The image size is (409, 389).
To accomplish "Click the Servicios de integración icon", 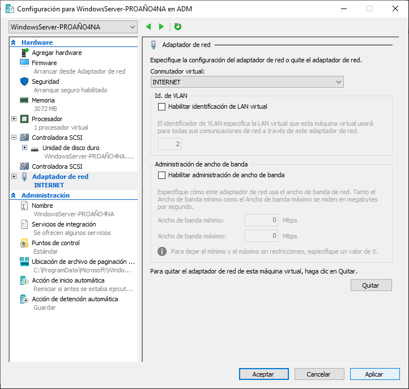I will (24, 224).
